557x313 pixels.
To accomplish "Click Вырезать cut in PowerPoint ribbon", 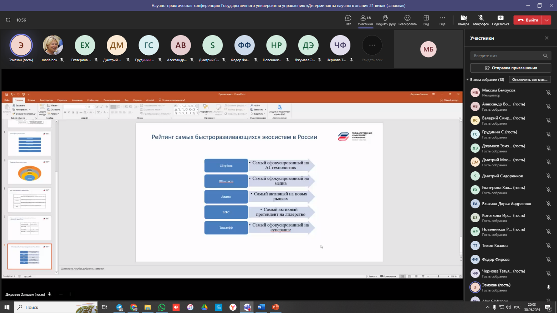I will pyautogui.click(x=19, y=106).
